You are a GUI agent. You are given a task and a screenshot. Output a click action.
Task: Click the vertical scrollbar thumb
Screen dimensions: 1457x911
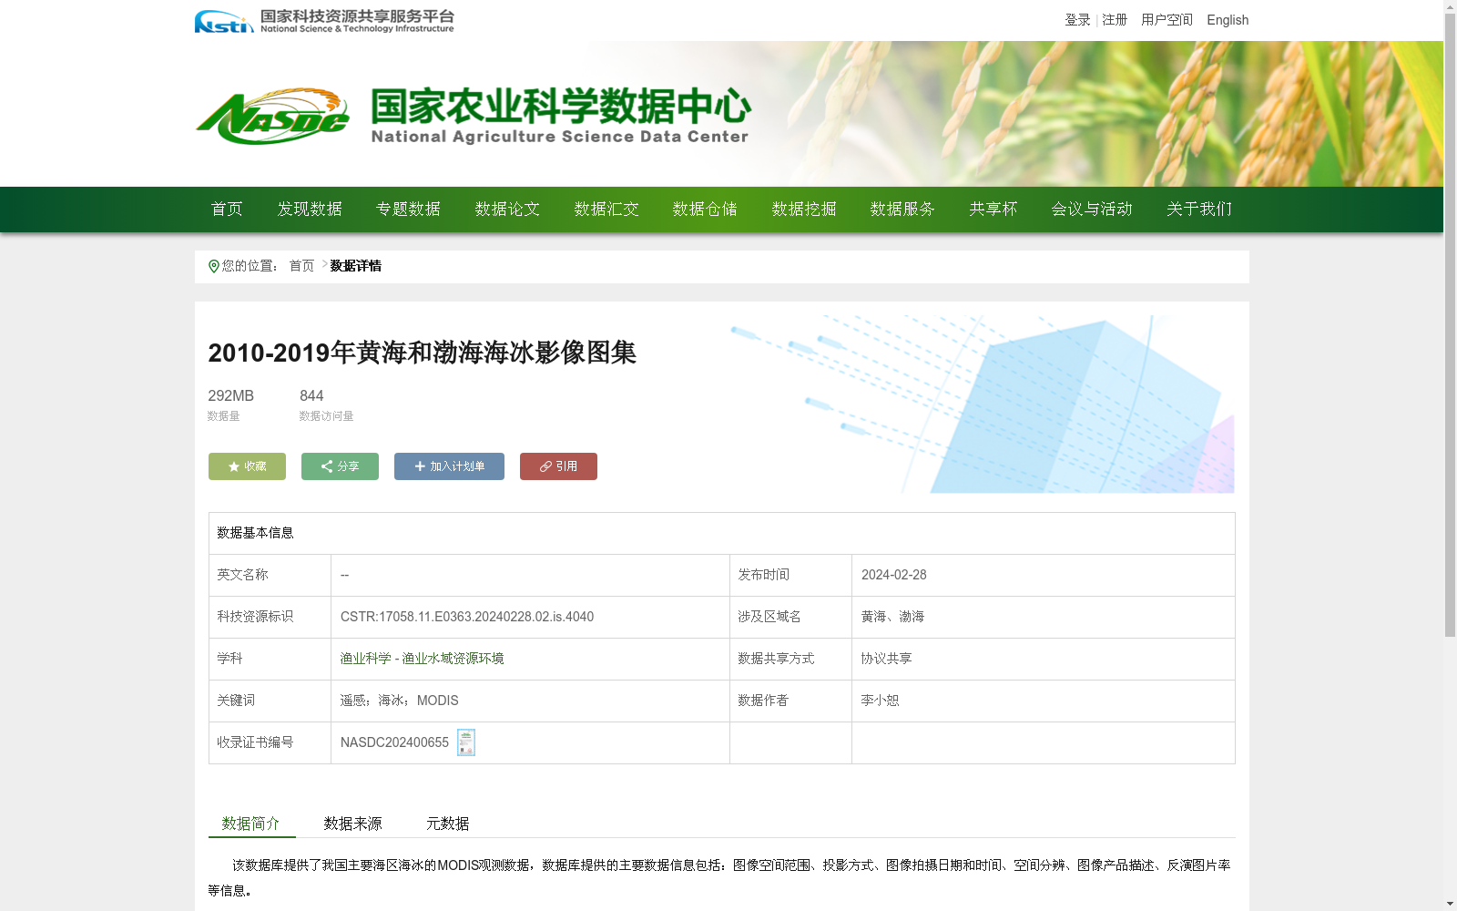[1450, 325]
